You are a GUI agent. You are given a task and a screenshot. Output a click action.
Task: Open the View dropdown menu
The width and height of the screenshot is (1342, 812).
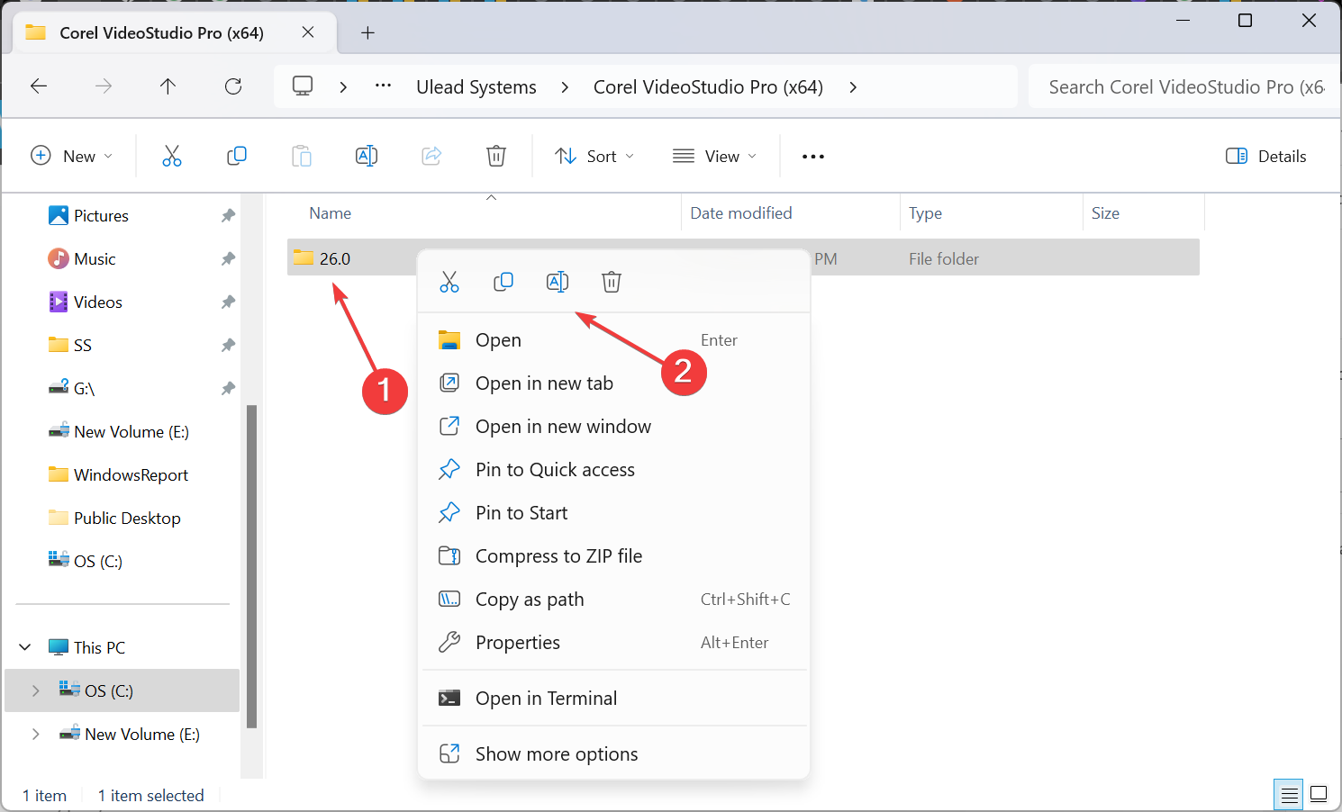[715, 157]
